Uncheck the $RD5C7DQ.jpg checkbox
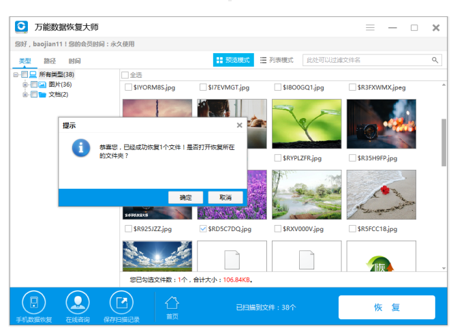The width and height of the screenshot is (451, 330). click(x=204, y=229)
